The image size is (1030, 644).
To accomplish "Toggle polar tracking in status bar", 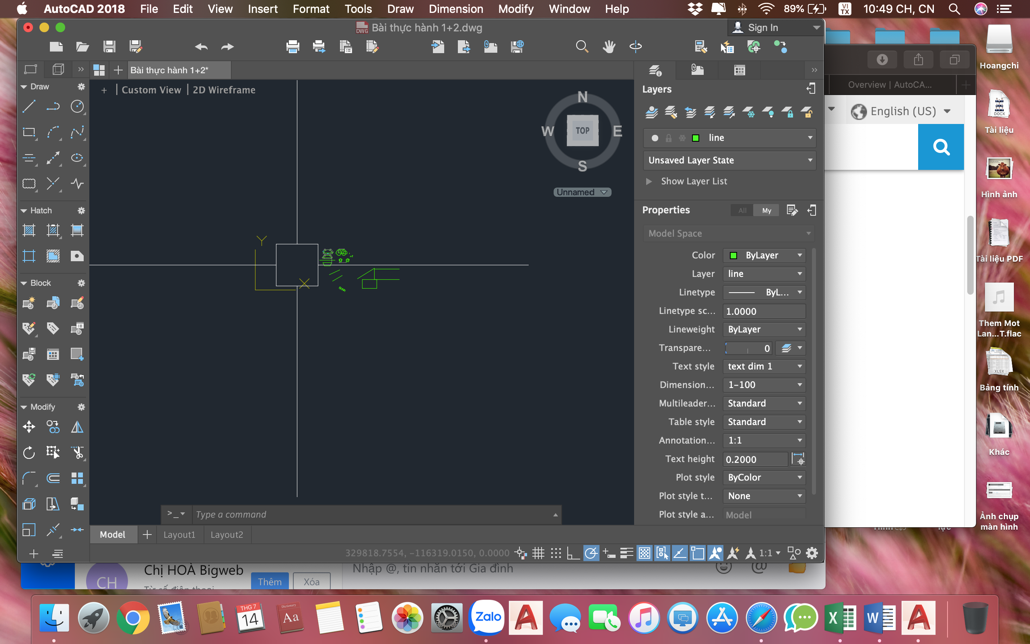I will click(591, 553).
